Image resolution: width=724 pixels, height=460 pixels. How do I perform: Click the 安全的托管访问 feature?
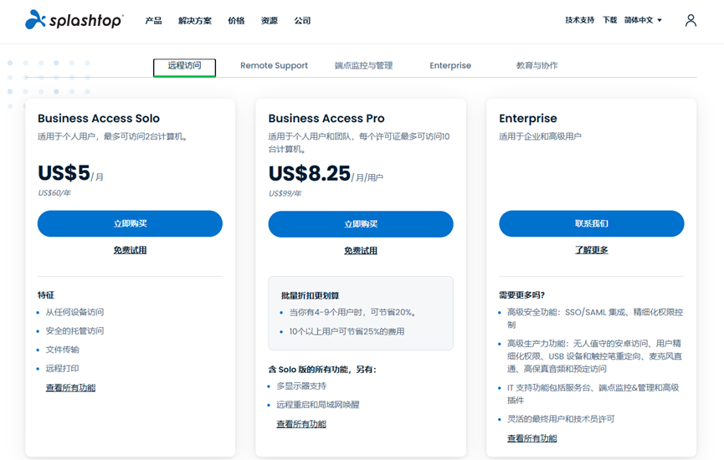(x=74, y=331)
